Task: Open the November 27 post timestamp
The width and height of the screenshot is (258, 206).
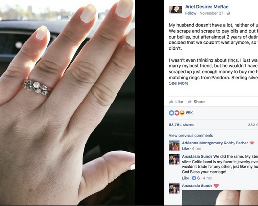Action: (x=211, y=13)
